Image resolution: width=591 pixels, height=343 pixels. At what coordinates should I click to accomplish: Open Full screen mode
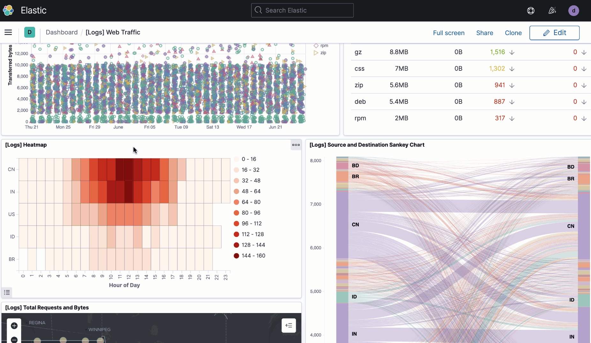tap(449, 33)
